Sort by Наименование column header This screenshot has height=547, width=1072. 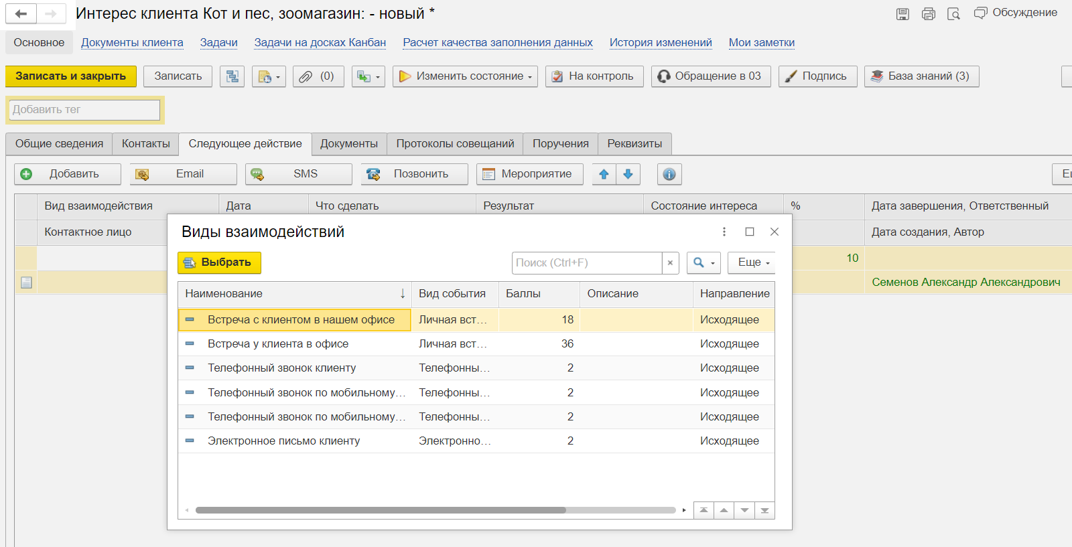[295, 294]
